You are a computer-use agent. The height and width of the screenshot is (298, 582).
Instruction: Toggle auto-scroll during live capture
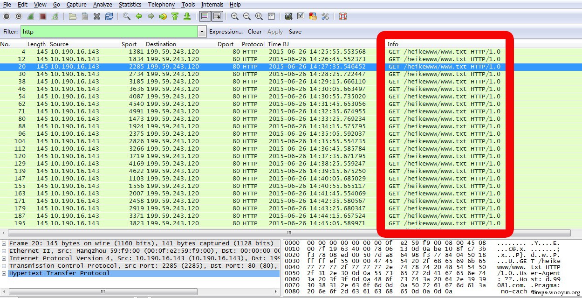point(216,16)
